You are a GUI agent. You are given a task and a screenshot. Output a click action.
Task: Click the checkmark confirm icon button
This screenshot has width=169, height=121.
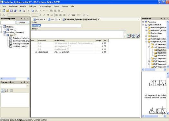pos(138,36)
